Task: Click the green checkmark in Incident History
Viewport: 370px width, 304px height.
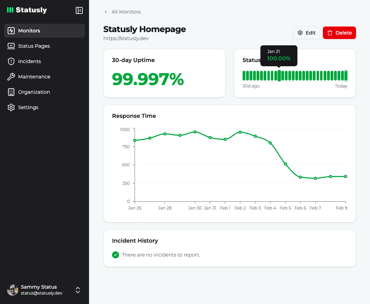Action: coord(116,255)
